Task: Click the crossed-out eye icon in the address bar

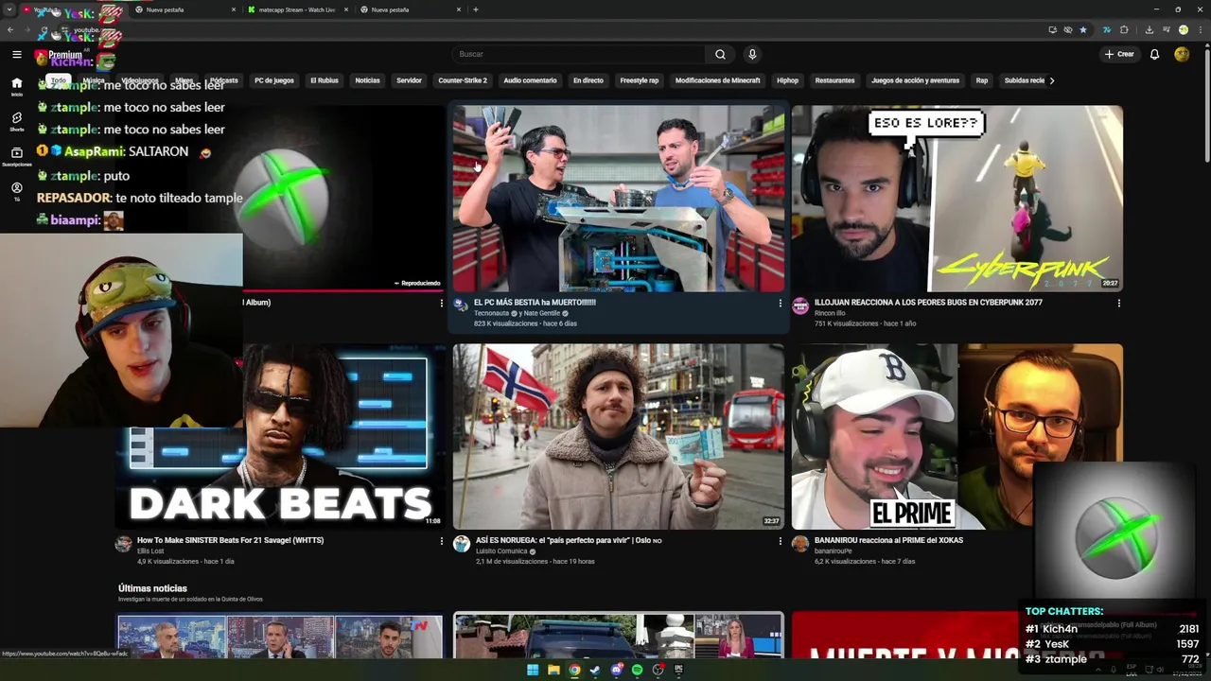Action: click(1068, 29)
